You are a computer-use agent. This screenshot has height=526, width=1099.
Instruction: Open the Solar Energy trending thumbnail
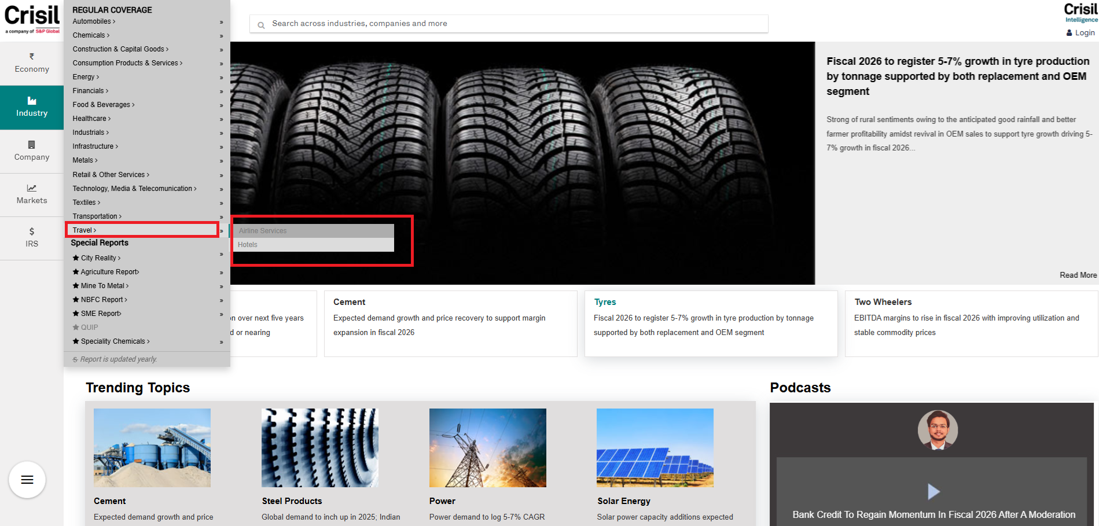655,448
